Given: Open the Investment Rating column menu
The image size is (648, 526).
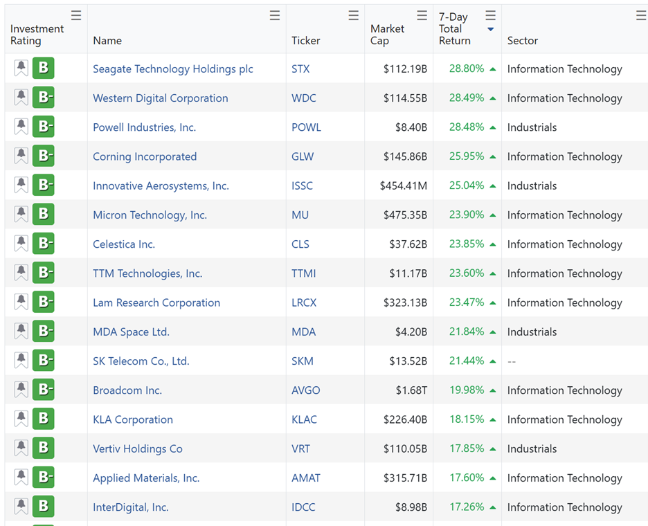Looking at the screenshot, I should pyautogui.click(x=76, y=16).
